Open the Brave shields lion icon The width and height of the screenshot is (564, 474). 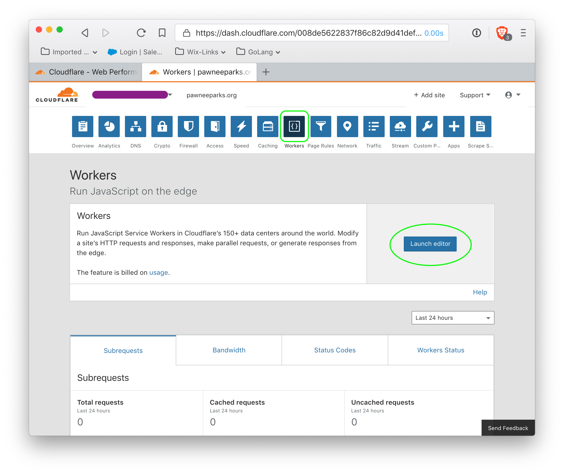click(x=502, y=33)
